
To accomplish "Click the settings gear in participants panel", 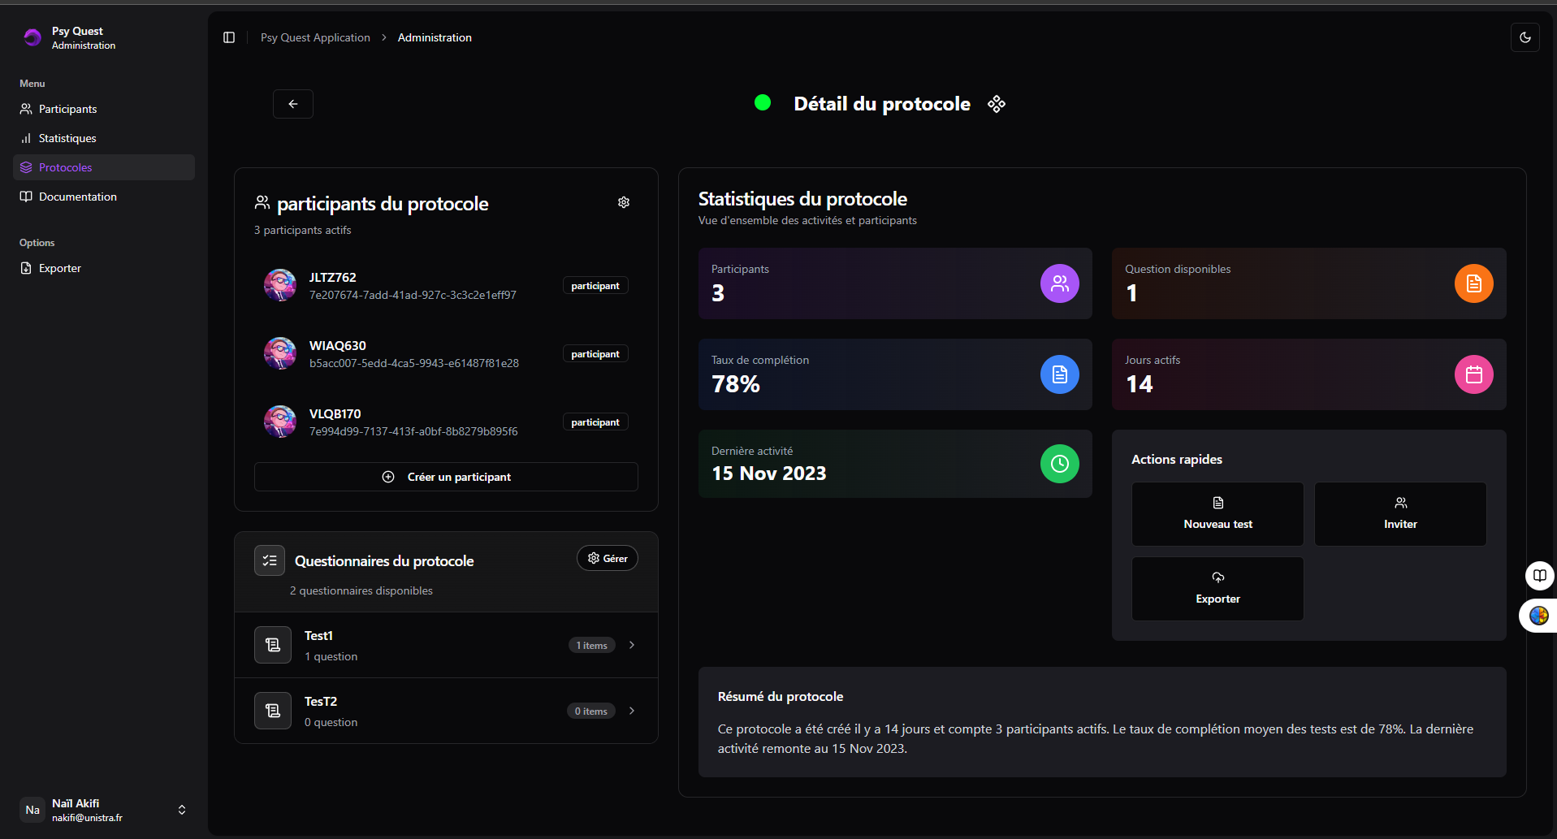I will click(x=624, y=202).
